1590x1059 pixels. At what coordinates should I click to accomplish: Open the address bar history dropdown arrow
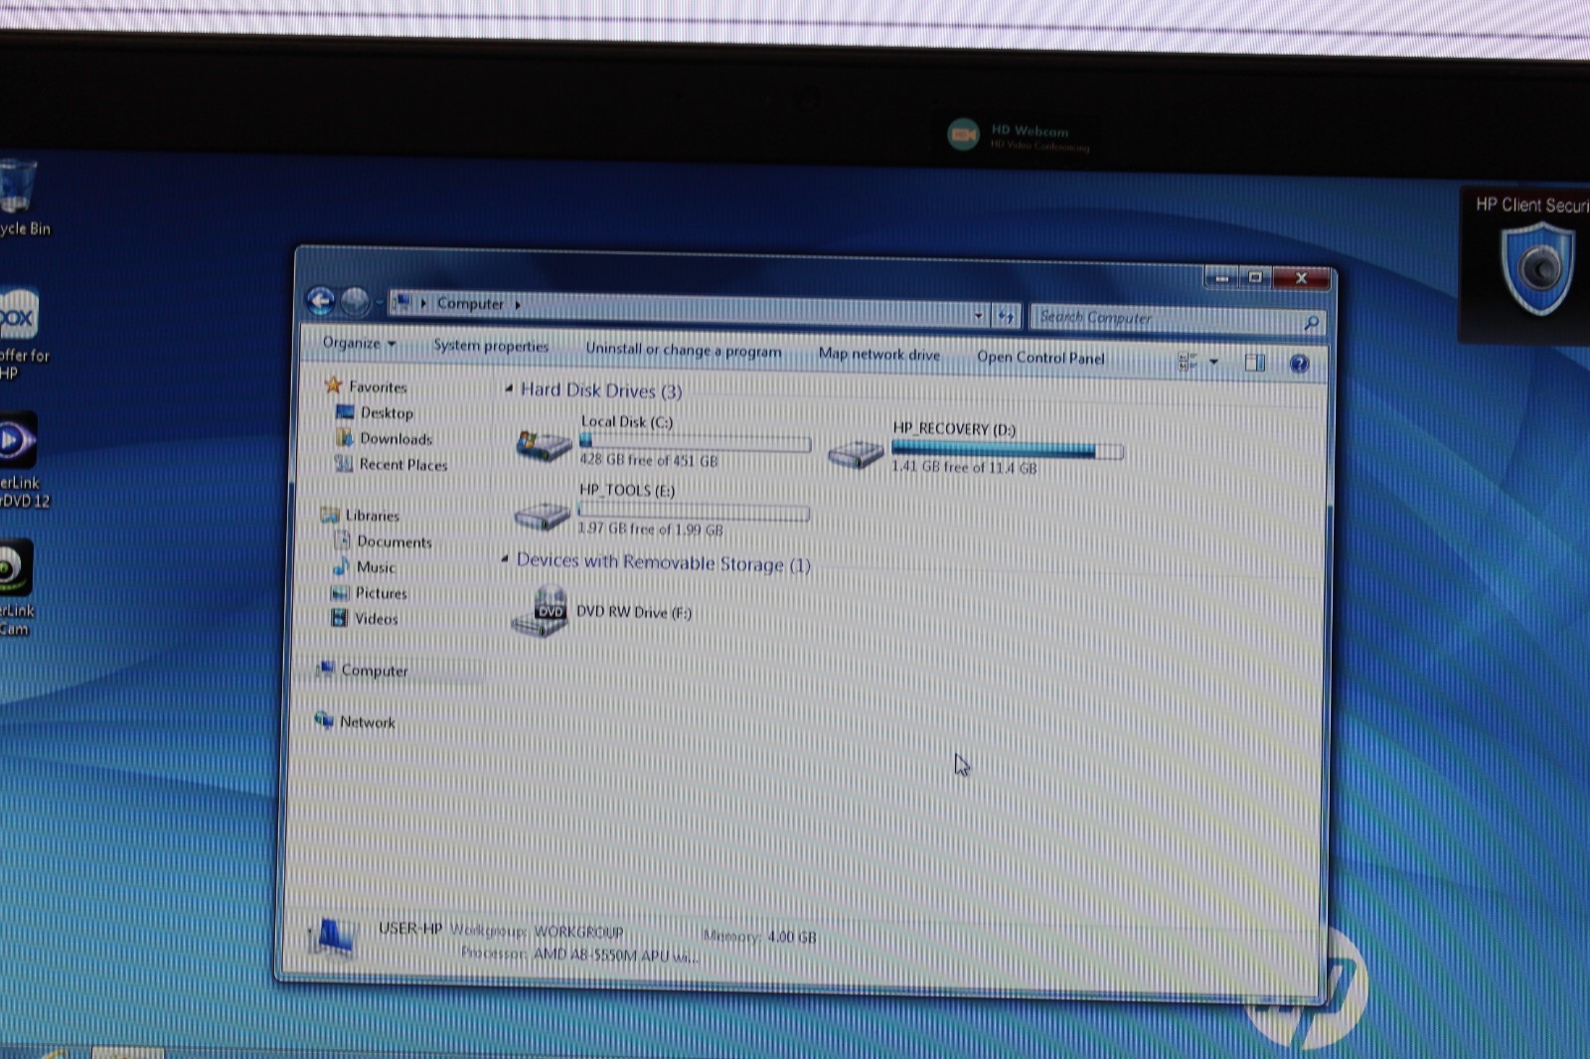tap(979, 316)
